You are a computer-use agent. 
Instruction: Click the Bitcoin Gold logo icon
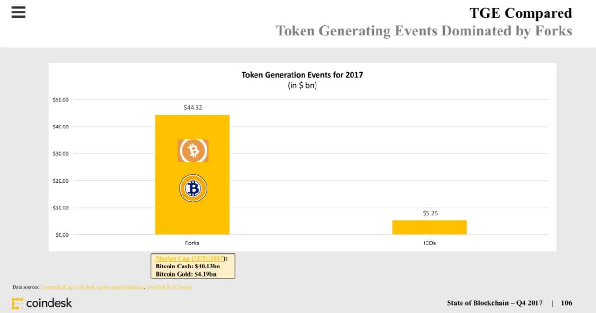(x=193, y=188)
